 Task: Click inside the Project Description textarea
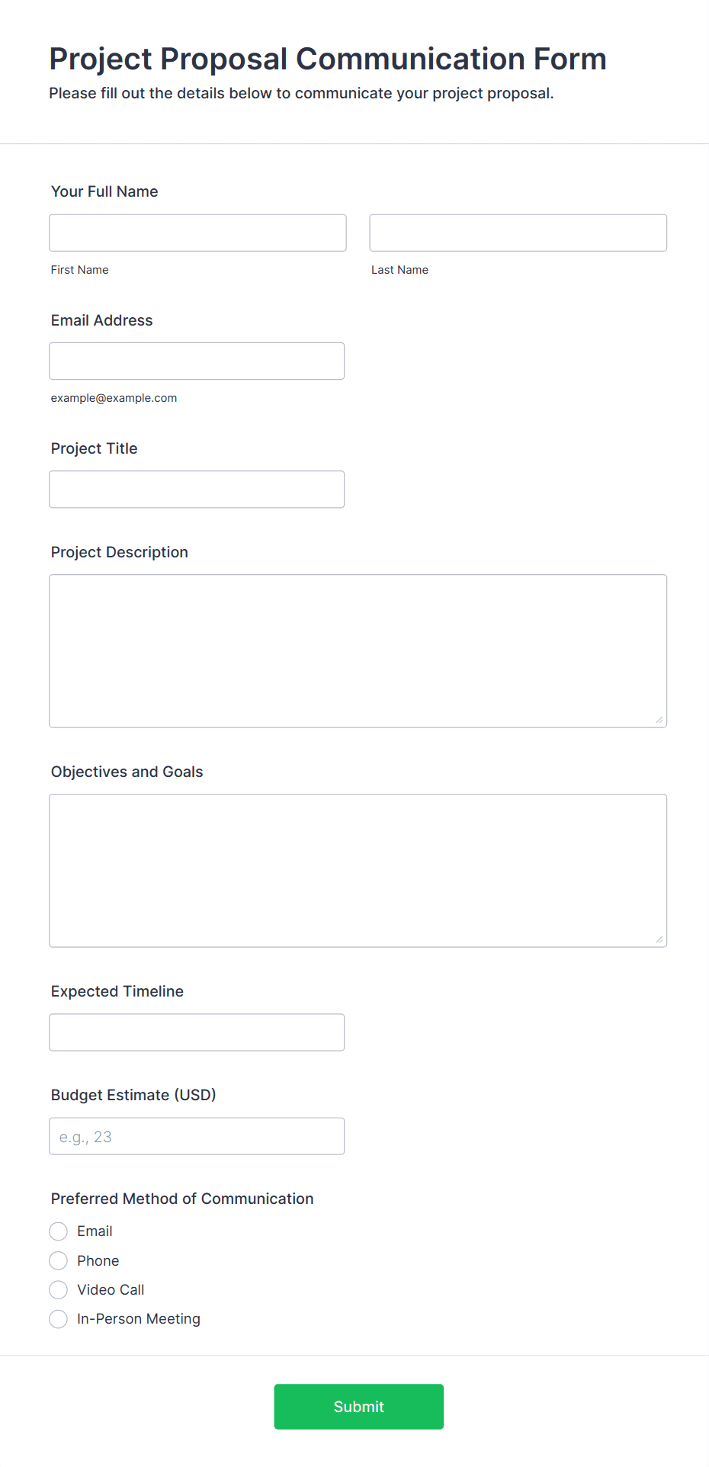[358, 650]
